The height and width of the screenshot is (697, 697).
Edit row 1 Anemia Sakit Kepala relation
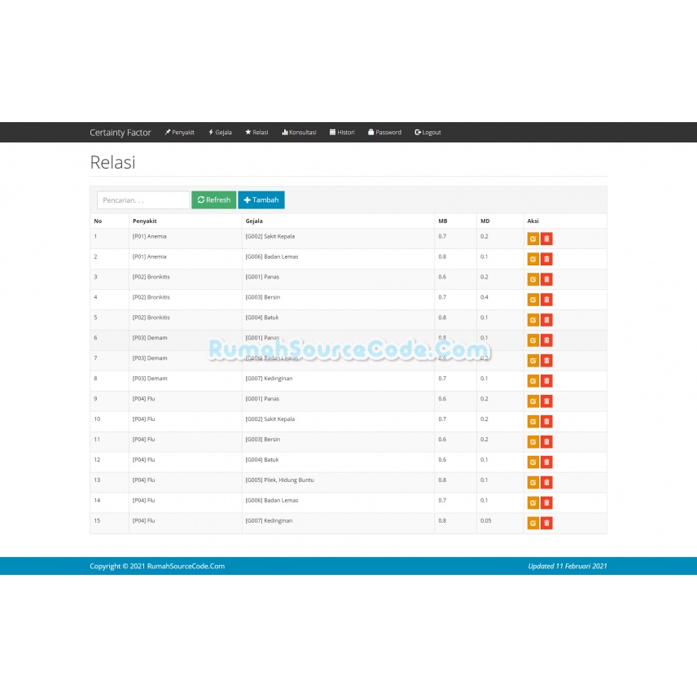pyautogui.click(x=533, y=239)
